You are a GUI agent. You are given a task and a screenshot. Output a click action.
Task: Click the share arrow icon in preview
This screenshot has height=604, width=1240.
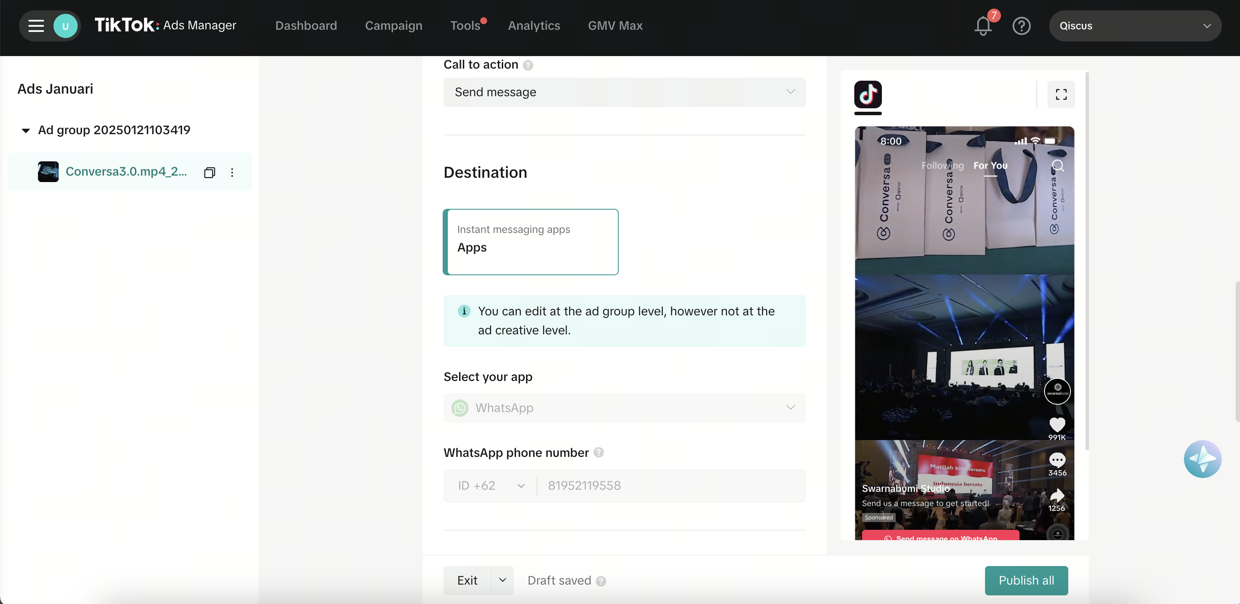coord(1057,495)
